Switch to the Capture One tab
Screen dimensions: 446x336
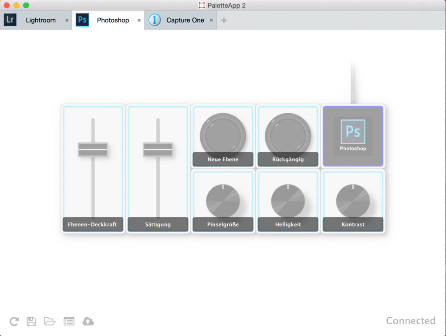tap(185, 20)
